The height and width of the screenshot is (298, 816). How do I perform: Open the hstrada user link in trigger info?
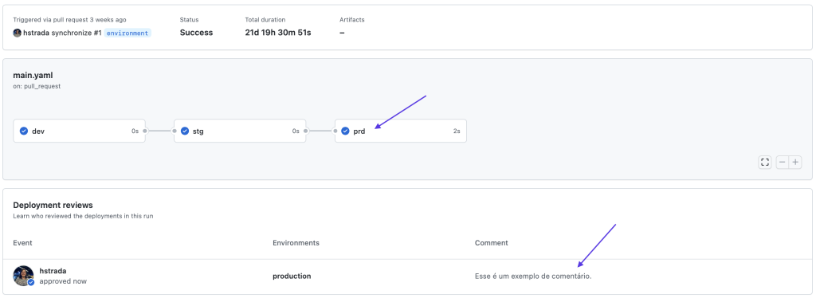coord(37,33)
